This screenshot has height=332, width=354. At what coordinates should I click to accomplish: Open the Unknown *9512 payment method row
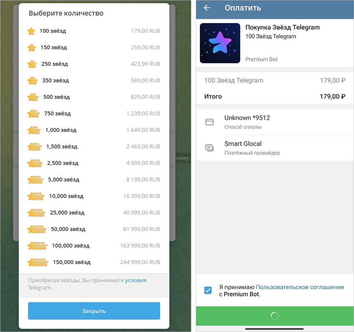(275, 122)
